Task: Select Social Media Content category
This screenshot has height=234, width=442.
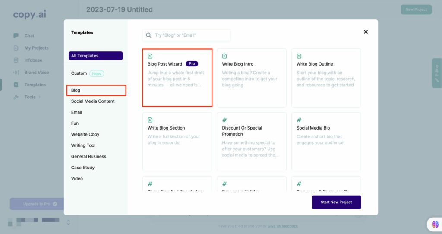Action: click(x=93, y=101)
